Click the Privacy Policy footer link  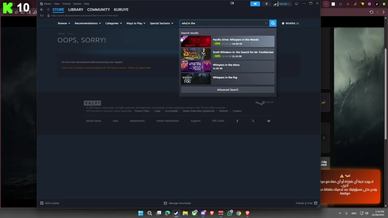(x=142, y=111)
